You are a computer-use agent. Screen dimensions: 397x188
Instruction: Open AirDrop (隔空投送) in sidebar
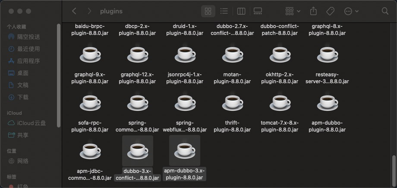(24, 37)
